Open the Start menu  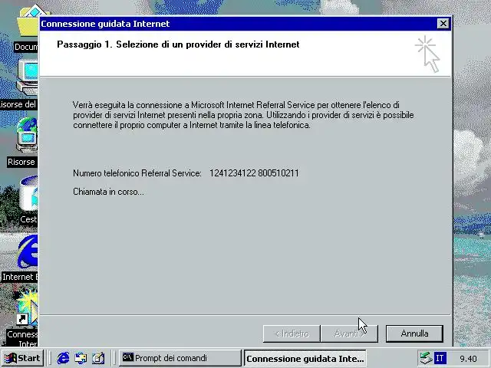pyautogui.click(x=22, y=358)
